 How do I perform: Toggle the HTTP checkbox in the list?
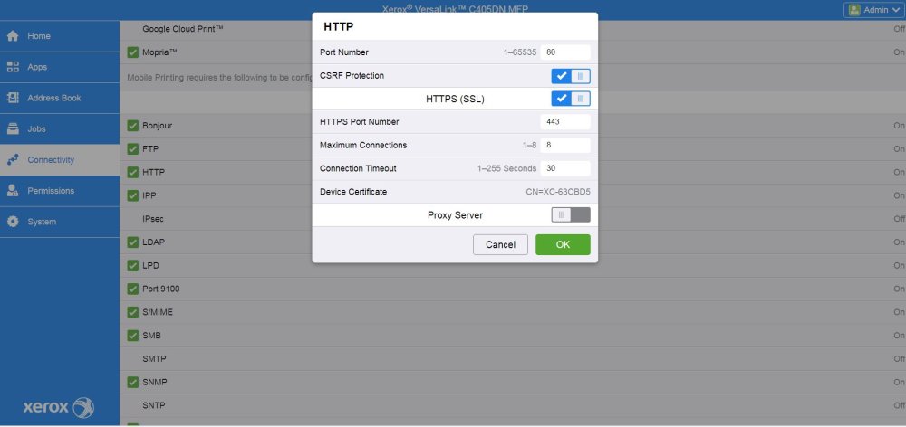click(x=133, y=172)
